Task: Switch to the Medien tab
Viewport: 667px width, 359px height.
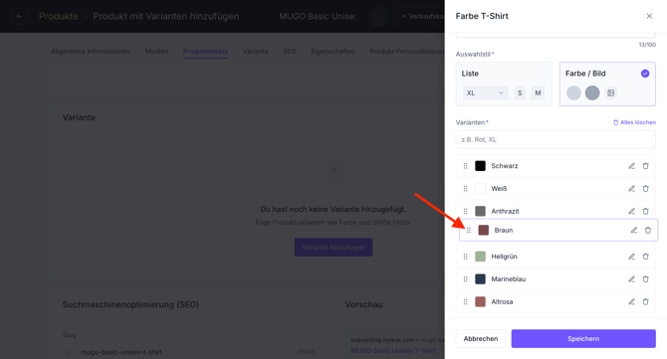Action: pyautogui.click(x=156, y=52)
